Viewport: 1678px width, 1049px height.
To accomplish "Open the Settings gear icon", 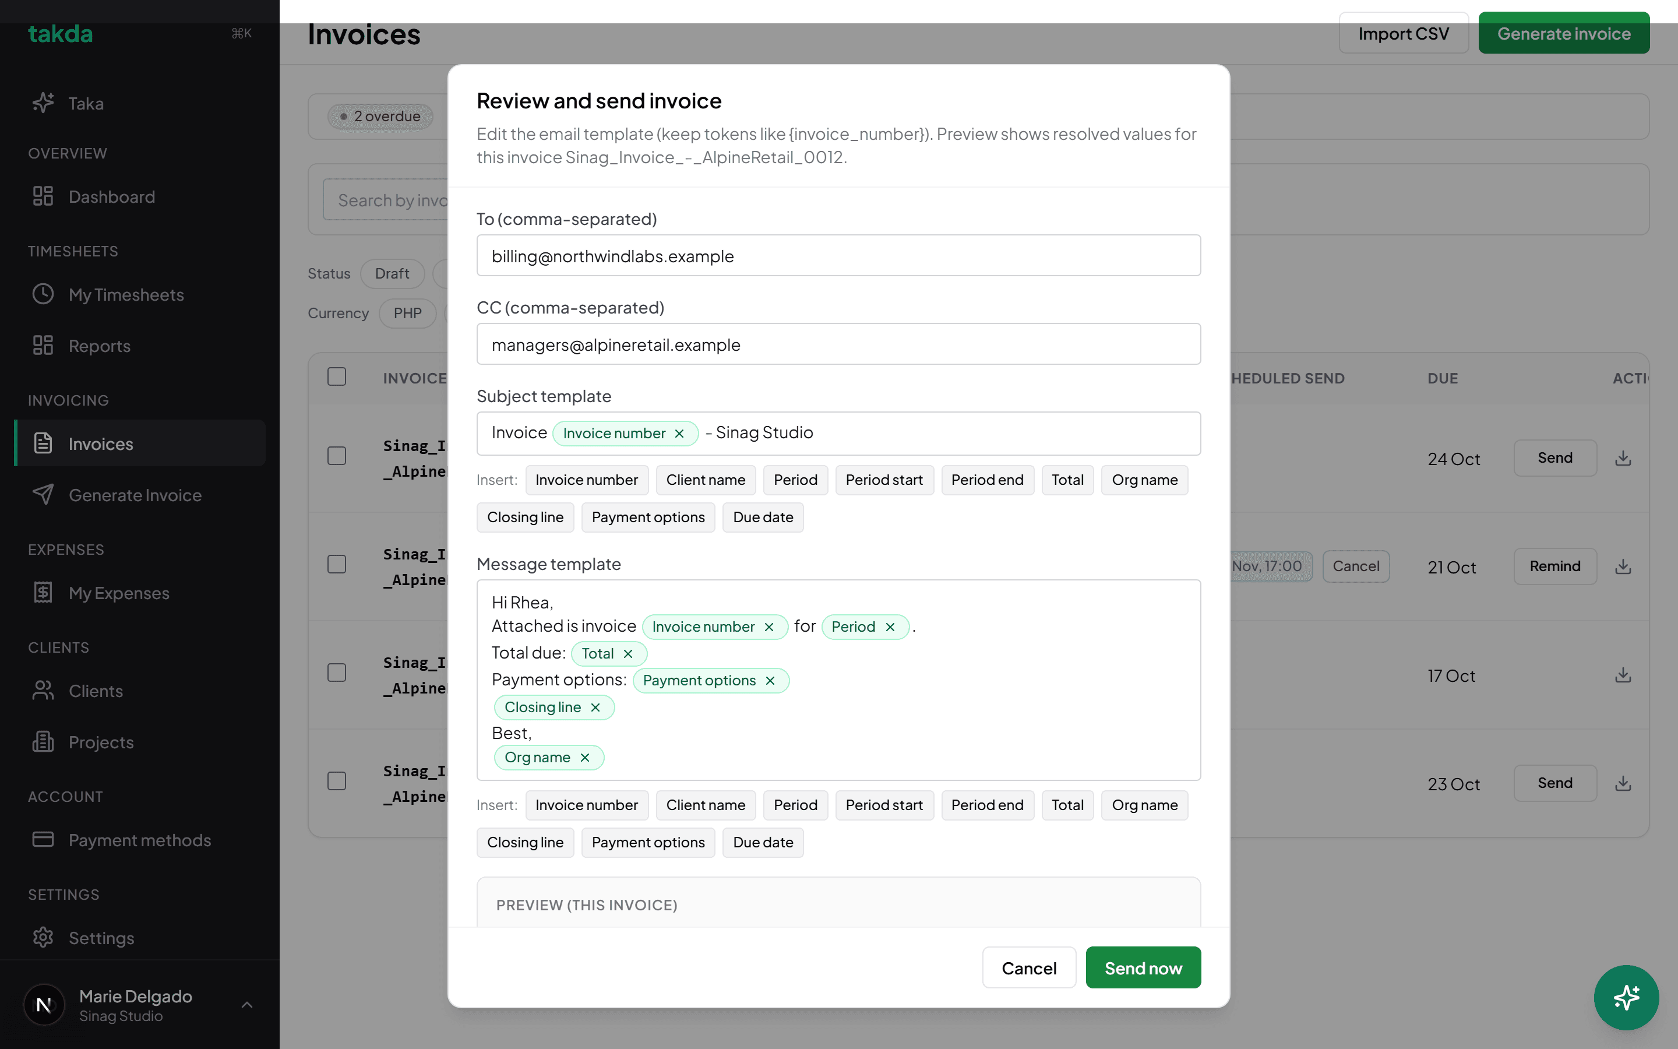I will point(43,937).
